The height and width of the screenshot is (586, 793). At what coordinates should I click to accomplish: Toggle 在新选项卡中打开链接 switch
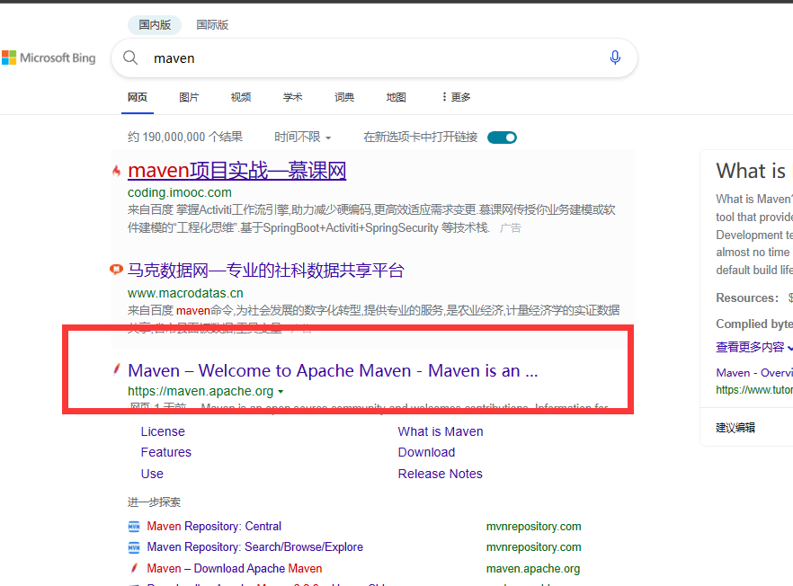coord(502,138)
